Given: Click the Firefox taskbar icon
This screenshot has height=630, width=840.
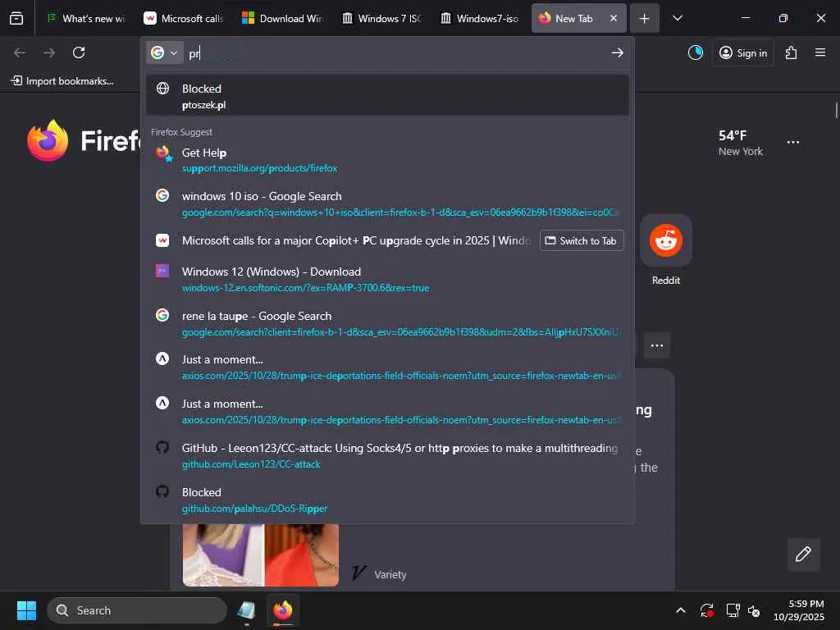Looking at the screenshot, I should pyautogui.click(x=283, y=610).
